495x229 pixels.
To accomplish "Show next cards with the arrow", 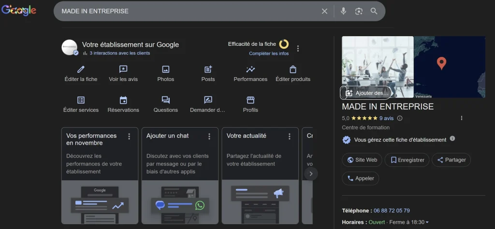I will [x=311, y=174].
